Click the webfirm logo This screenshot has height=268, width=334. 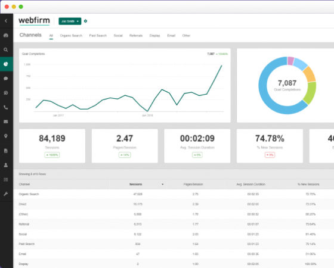[35, 21]
